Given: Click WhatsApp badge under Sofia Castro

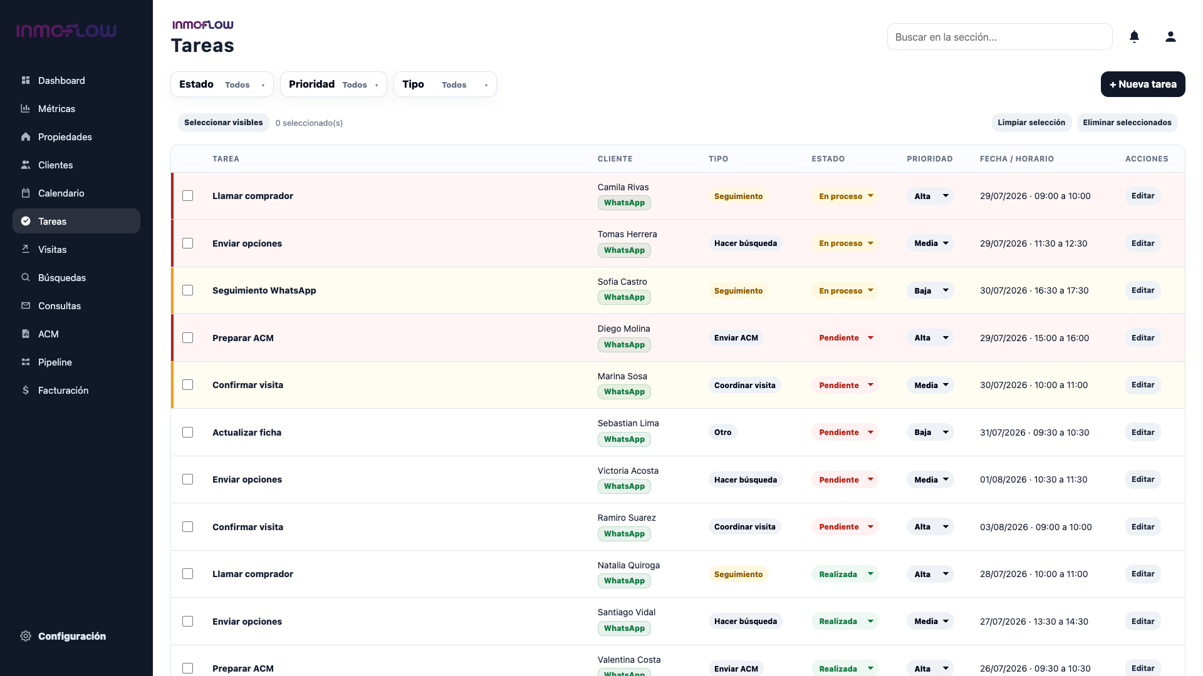Looking at the screenshot, I should [x=624, y=297].
